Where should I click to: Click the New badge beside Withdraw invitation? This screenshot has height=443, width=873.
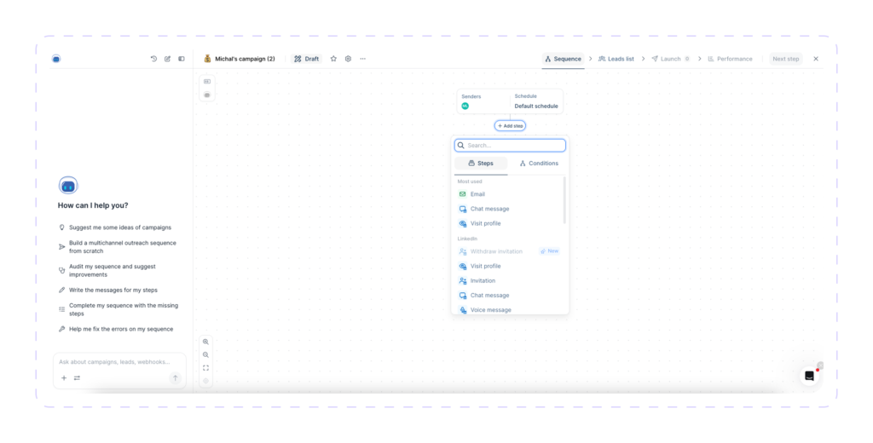pos(550,251)
